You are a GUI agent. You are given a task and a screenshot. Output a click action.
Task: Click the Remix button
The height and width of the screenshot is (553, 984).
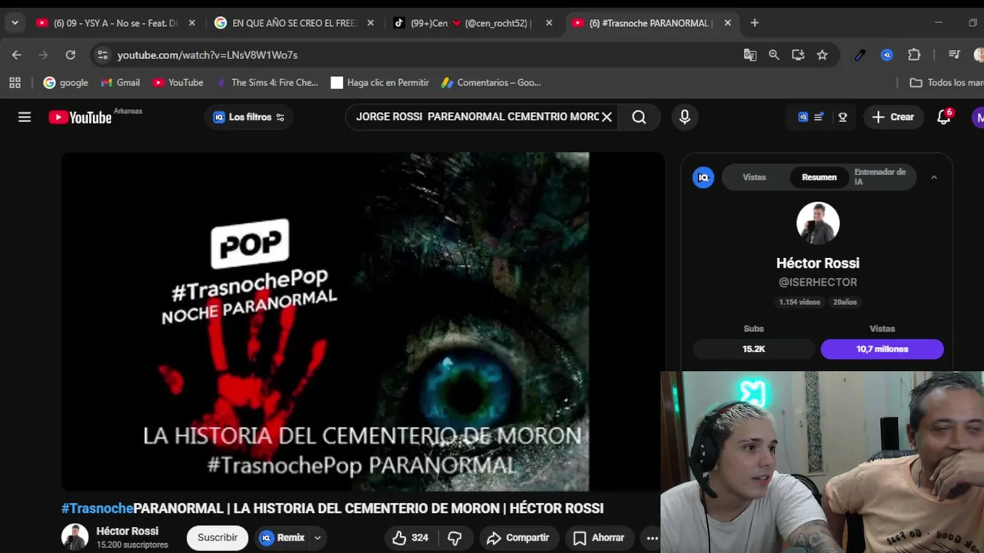pyautogui.click(x=282, y=538)
